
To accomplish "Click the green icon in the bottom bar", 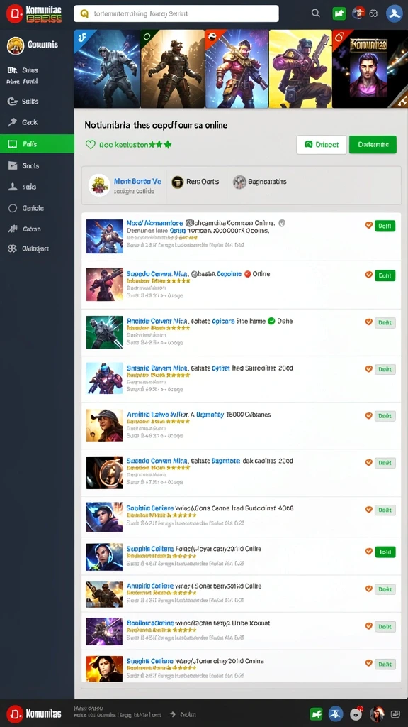I will pyautogui.click(x=317, y=714).
